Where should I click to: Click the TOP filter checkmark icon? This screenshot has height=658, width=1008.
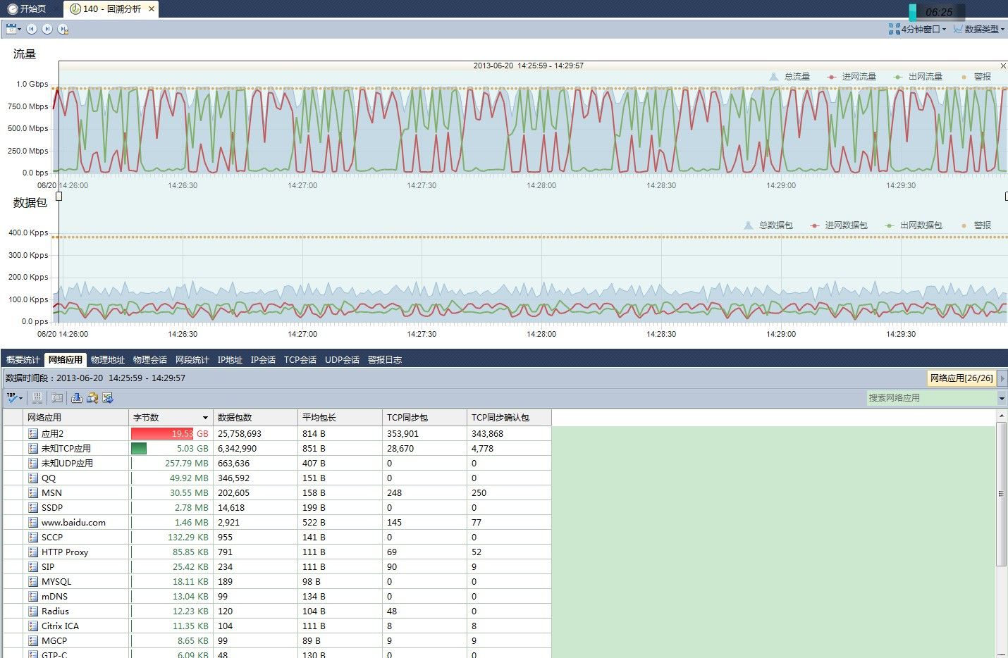click(x=13, y=398)
